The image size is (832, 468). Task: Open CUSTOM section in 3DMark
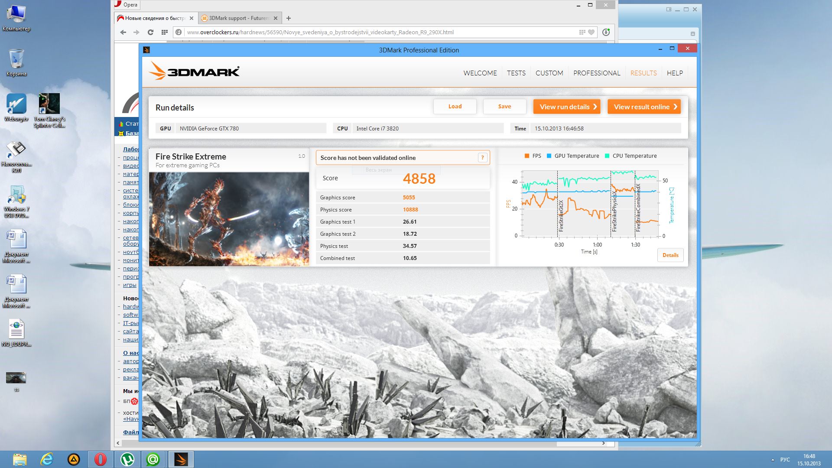pyautogui.click(x=549, y=73)
